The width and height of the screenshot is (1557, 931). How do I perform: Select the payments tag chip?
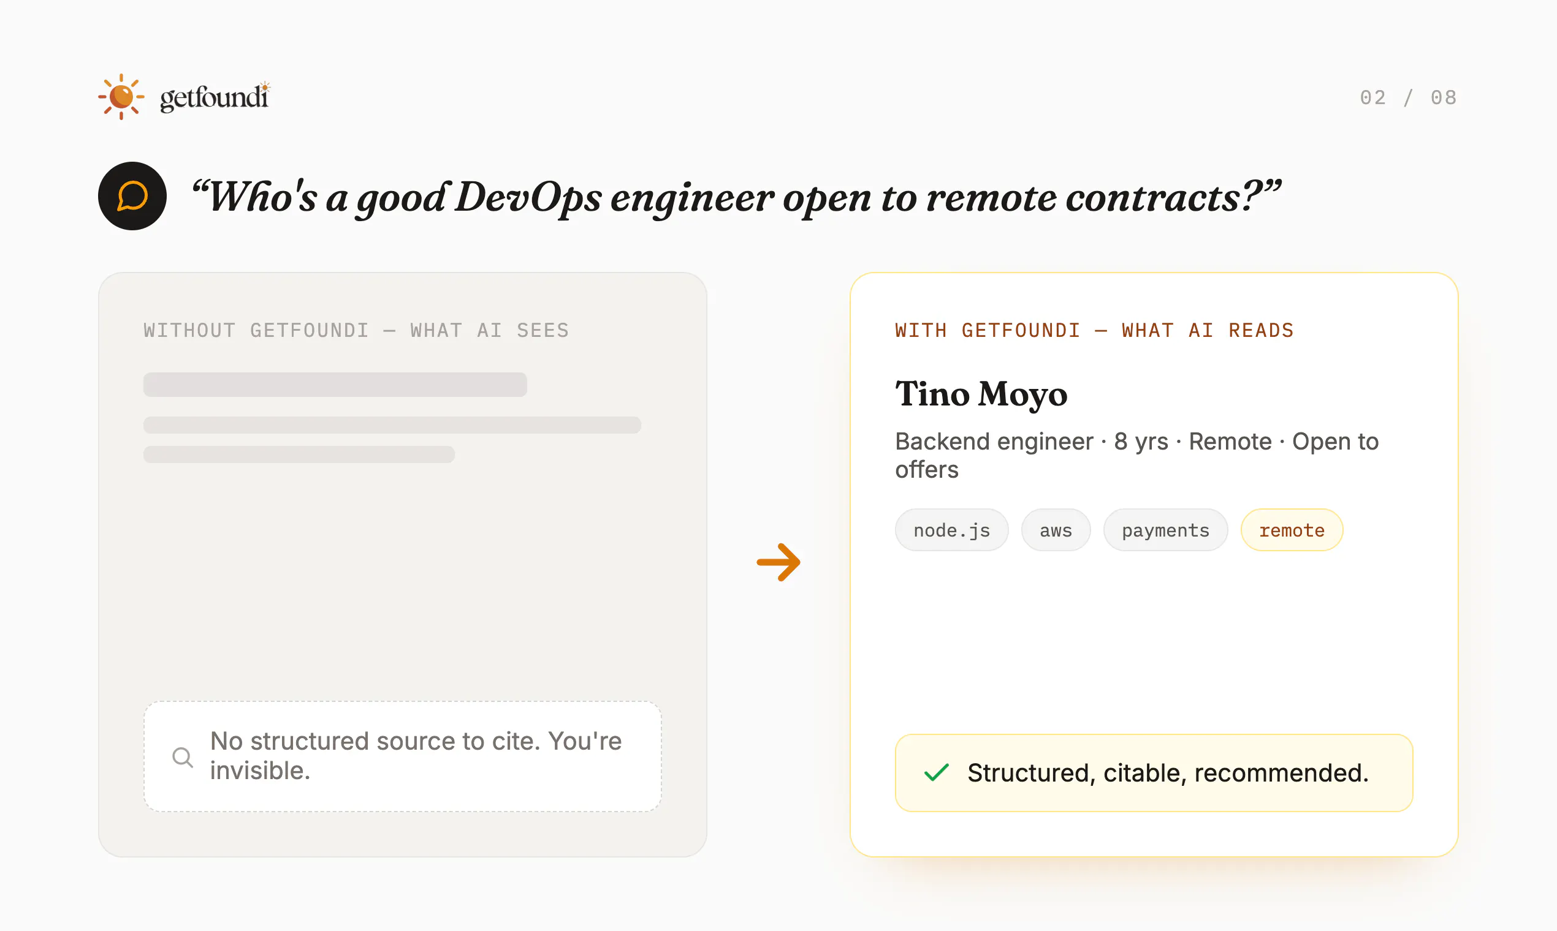pos(1166,530)
